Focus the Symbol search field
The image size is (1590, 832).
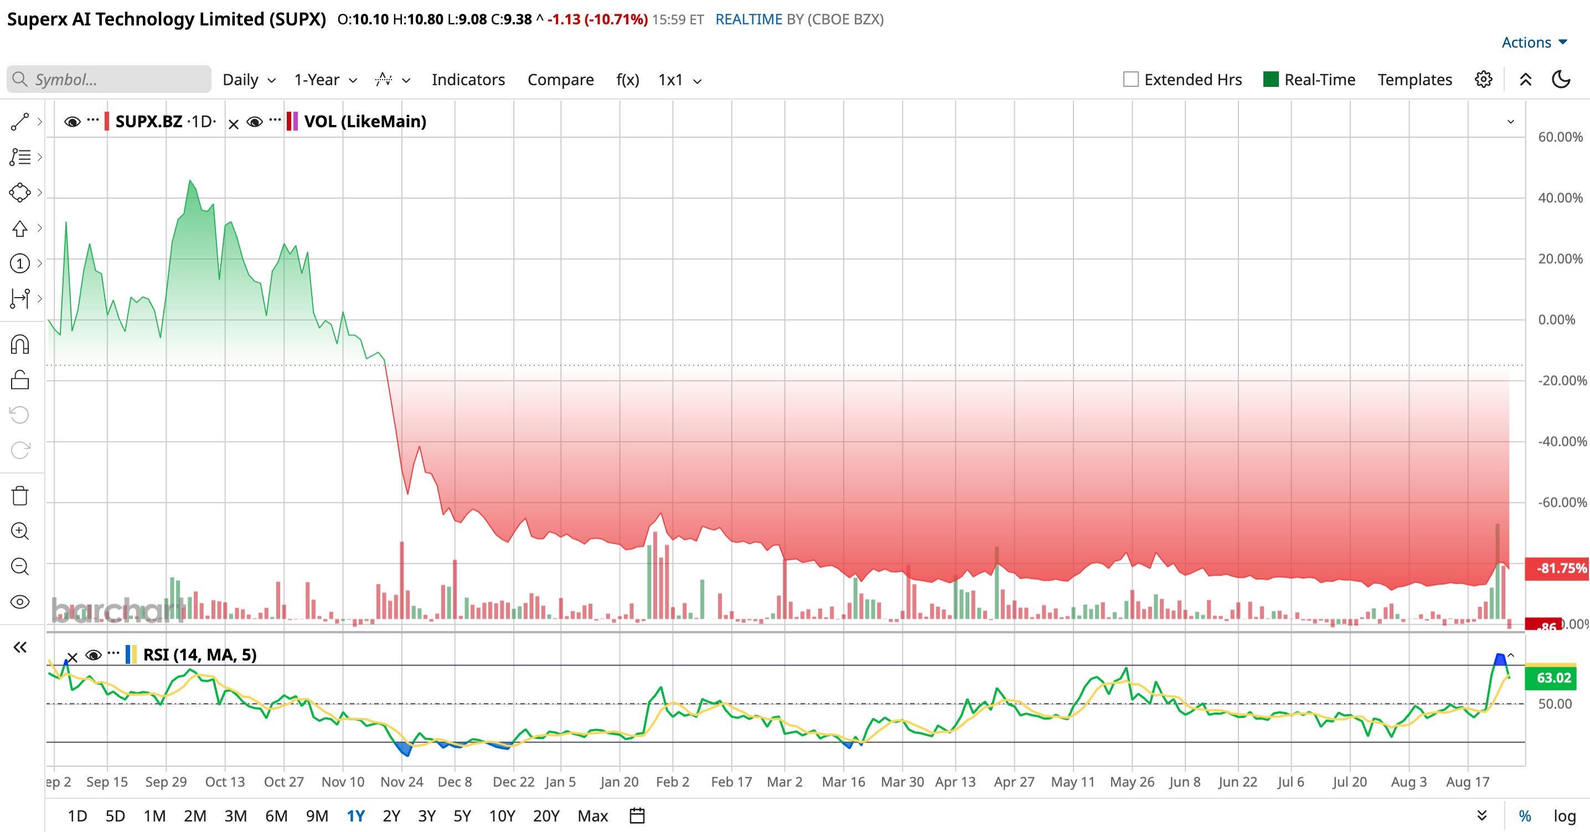pos(109,80)
